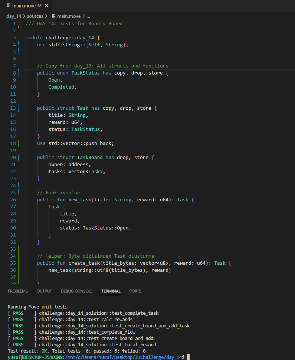The image size is (295, 360).
Task: Click line number 26 in gutter
Action: coord(13,200)
